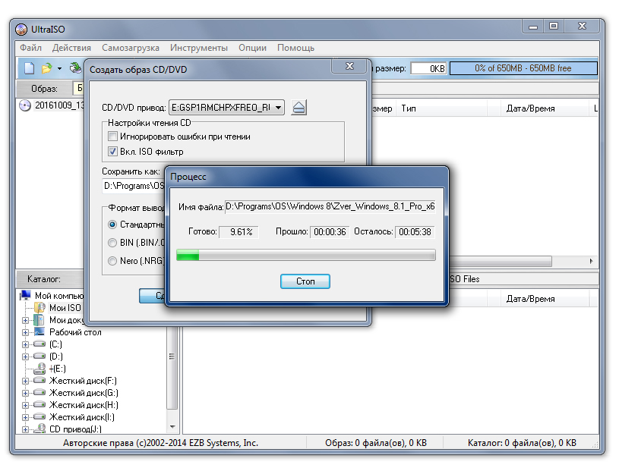The height and width of the screenshot is (468, 619).
Task: Select the 20161009 disc image icon
Action: click(x=25, y=105)
